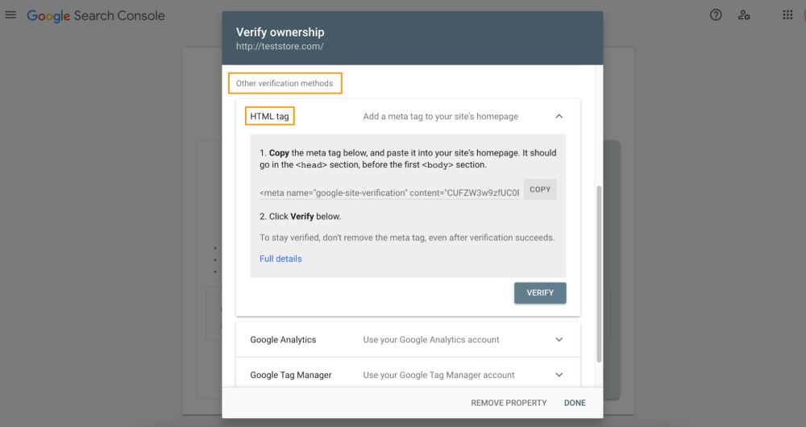Expand the Google Tag Manager chevron
The height and width of the screenshot is (427, 806).
pyautogui.click(x=559, y=375)
